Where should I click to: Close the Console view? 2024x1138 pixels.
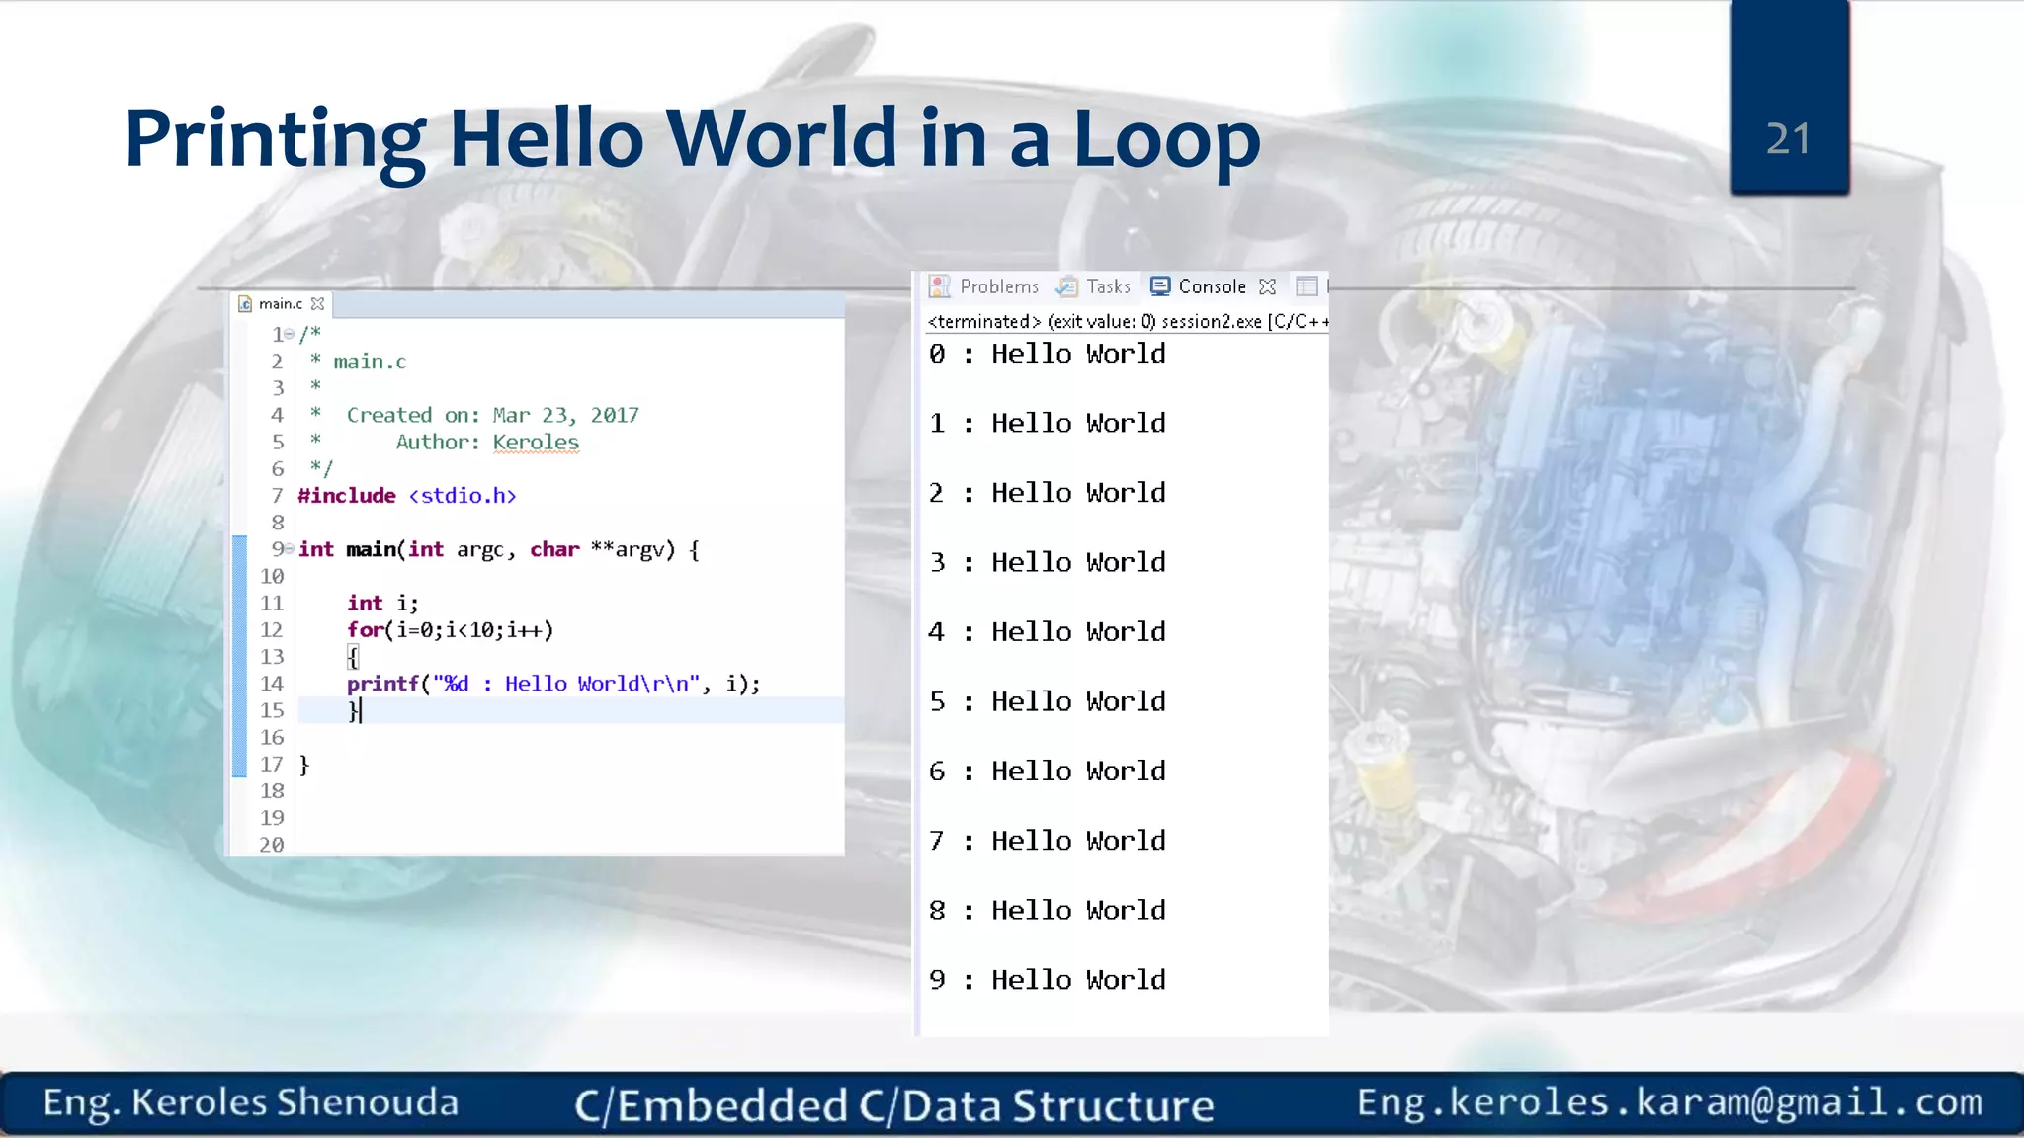(x=1268, y=286)
